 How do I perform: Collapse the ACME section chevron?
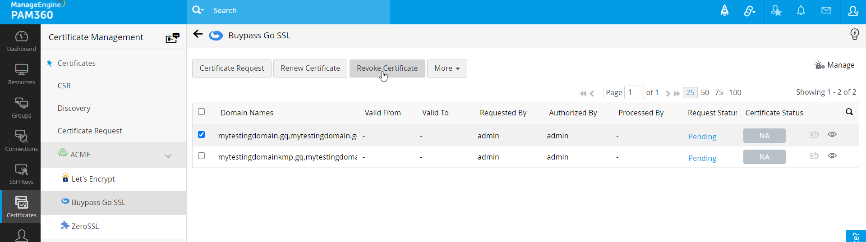pyautogui.click(x=168, y=156)
